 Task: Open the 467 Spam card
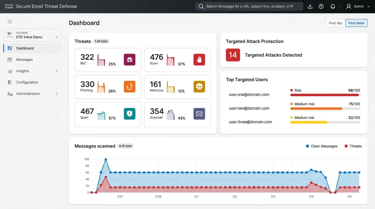(x=108, y=114)
